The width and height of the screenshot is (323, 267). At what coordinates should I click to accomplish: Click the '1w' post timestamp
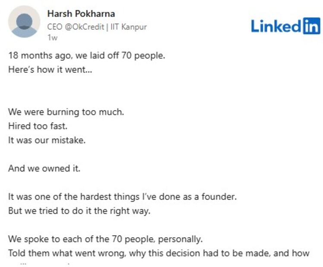(52, 37)
